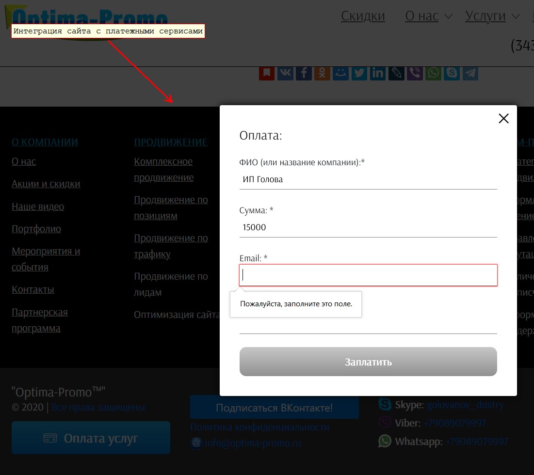Click the ФИО name input field
The image size is (534, 475).
[368, 179]
